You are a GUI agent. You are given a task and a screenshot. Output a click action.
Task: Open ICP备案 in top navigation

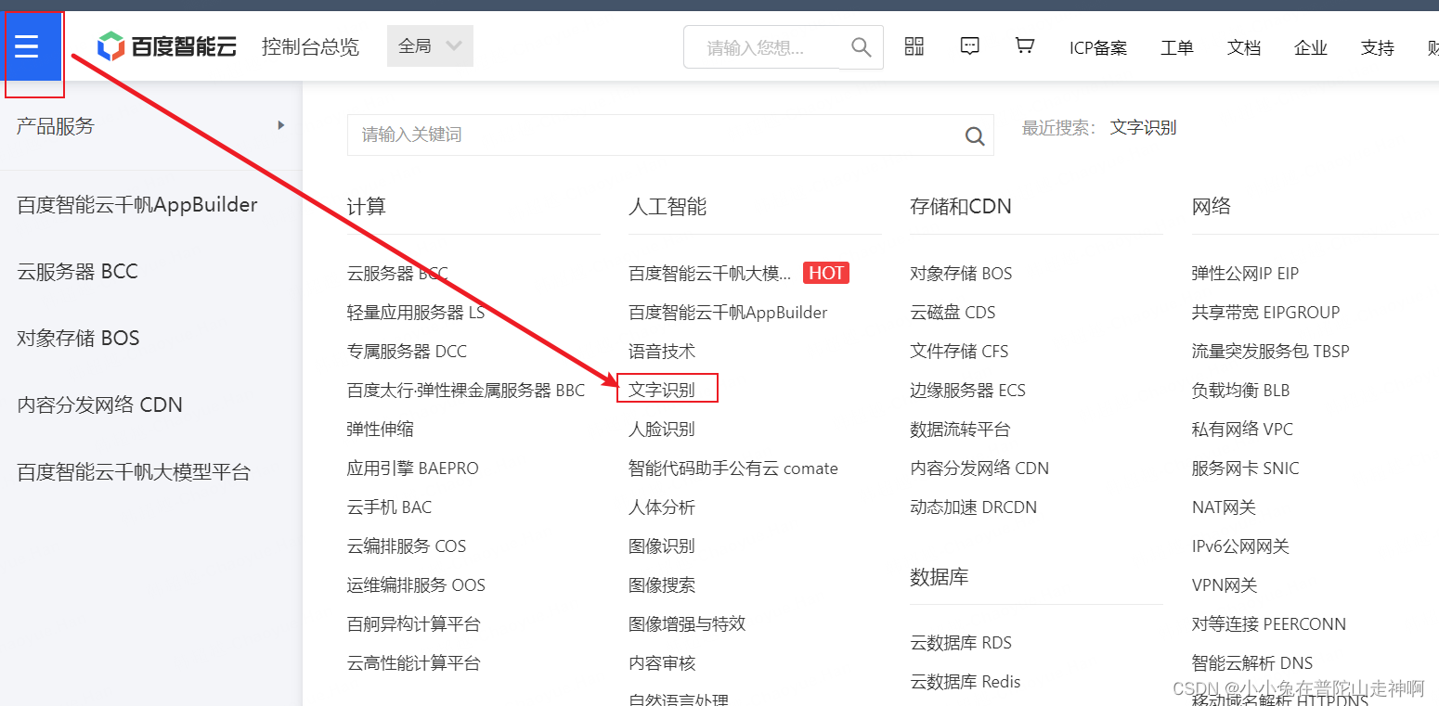tap(1098, 48)
